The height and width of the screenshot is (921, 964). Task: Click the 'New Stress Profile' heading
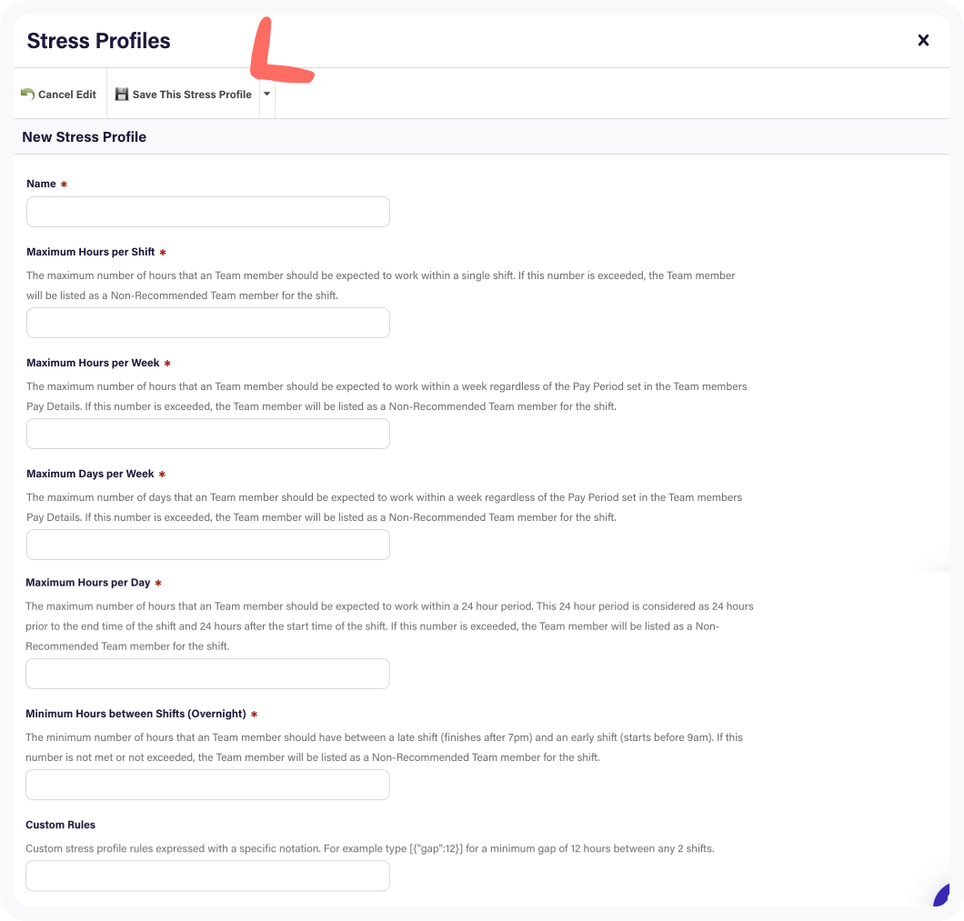[x=85, y=137]
